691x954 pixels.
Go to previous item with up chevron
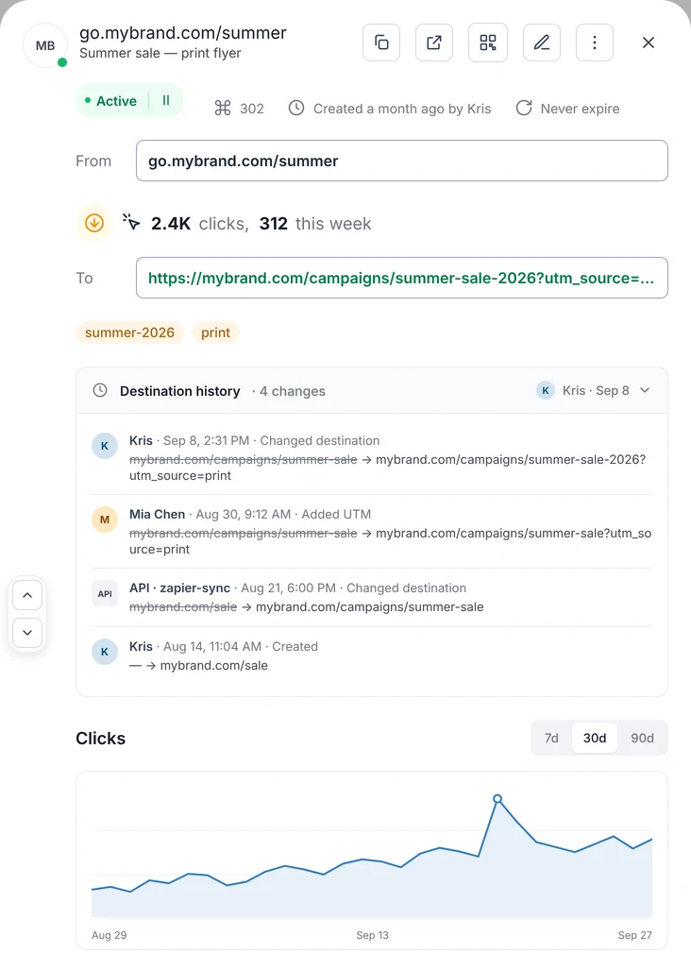tap(27, 595)
